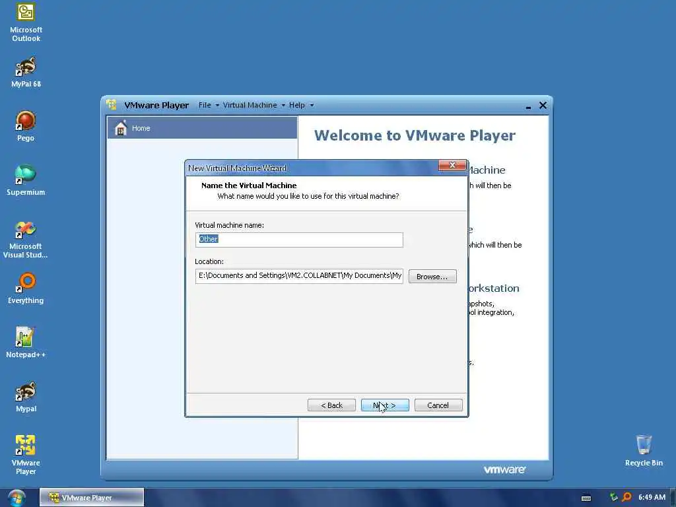Select the Notepad++ desktop icon

[x=26, y=343]
